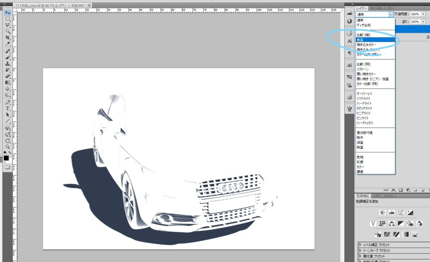Add a Curves adjustment layer
Viewport: 430px width, 262px height.
coord(402,212)
